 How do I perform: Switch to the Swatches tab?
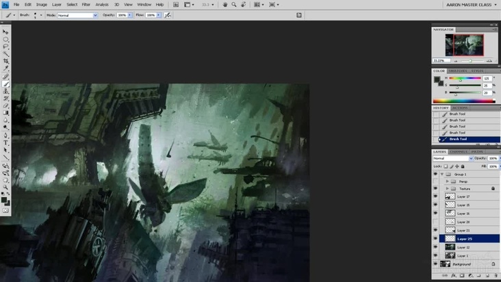(x=458, y=71)
